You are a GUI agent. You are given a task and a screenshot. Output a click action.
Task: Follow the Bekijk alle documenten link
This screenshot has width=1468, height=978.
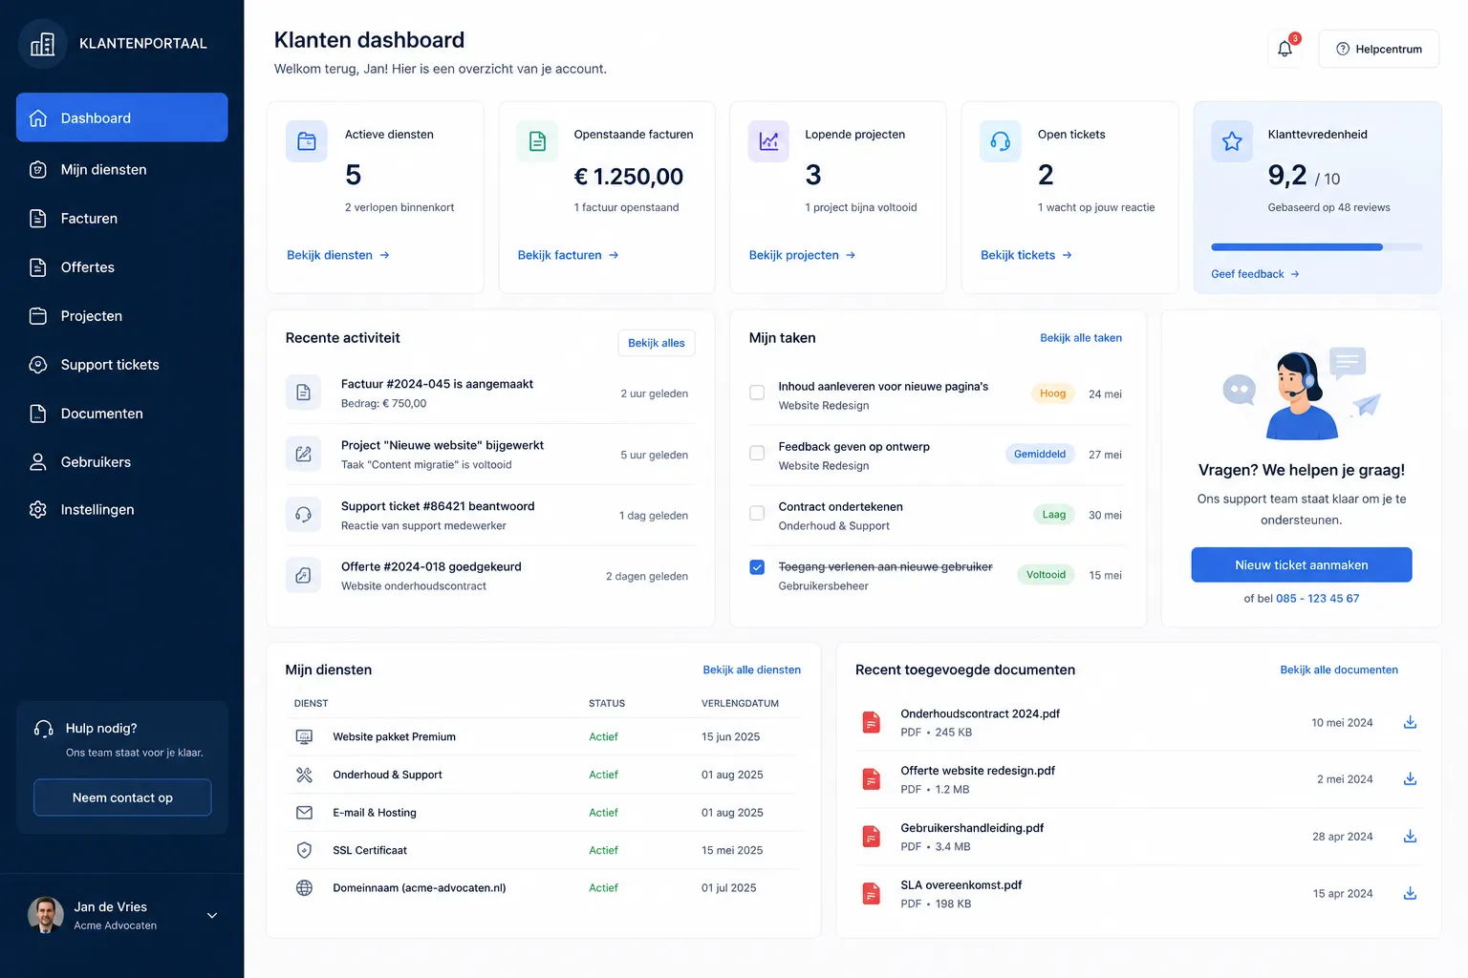(x=1338, y=670)
